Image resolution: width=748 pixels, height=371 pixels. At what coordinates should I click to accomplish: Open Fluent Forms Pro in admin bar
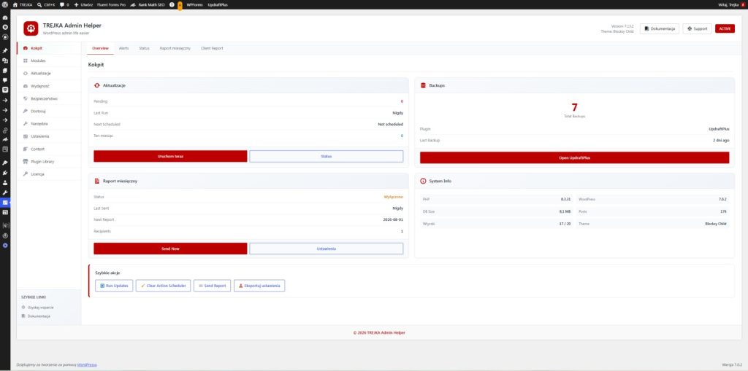[111, 4]
